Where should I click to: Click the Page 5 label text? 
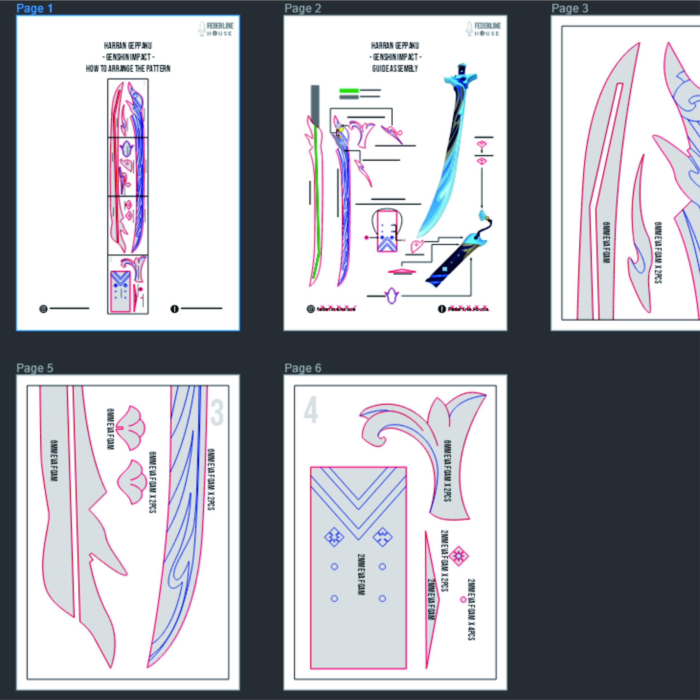pos(35,368)
